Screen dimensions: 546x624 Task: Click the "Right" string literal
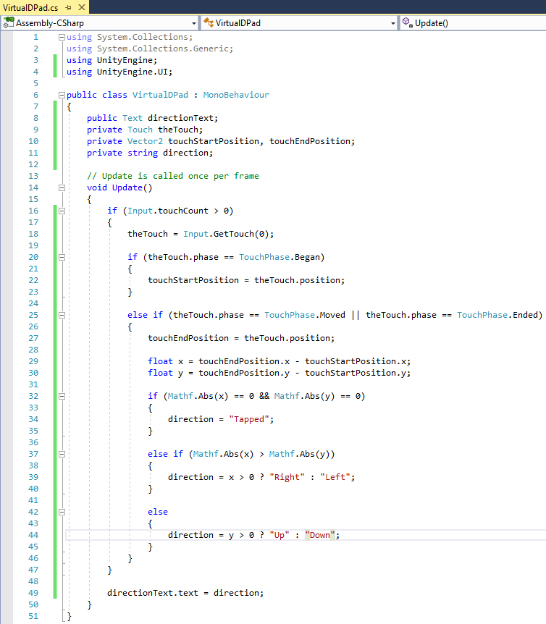[287, 477]
